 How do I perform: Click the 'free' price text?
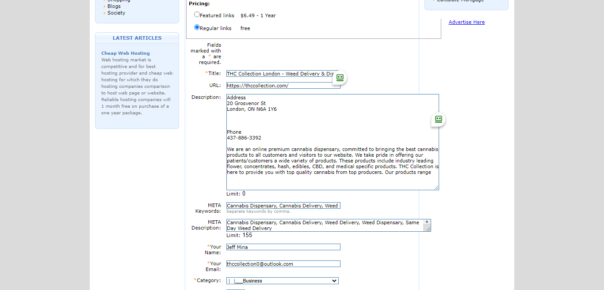[x=245, y=28]
